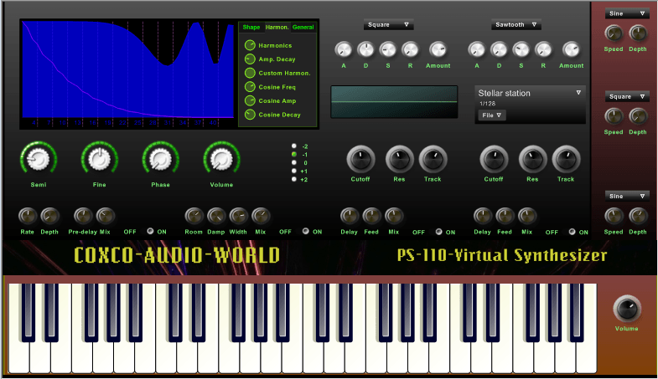Switch to the Harmon. tab
Image resolution: width=658 pixels, height=379 pixels.
click(277, 28)
